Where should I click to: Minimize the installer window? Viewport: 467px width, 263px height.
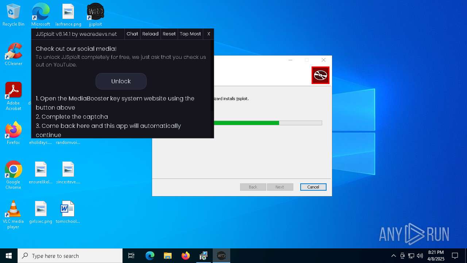(290, 60)
